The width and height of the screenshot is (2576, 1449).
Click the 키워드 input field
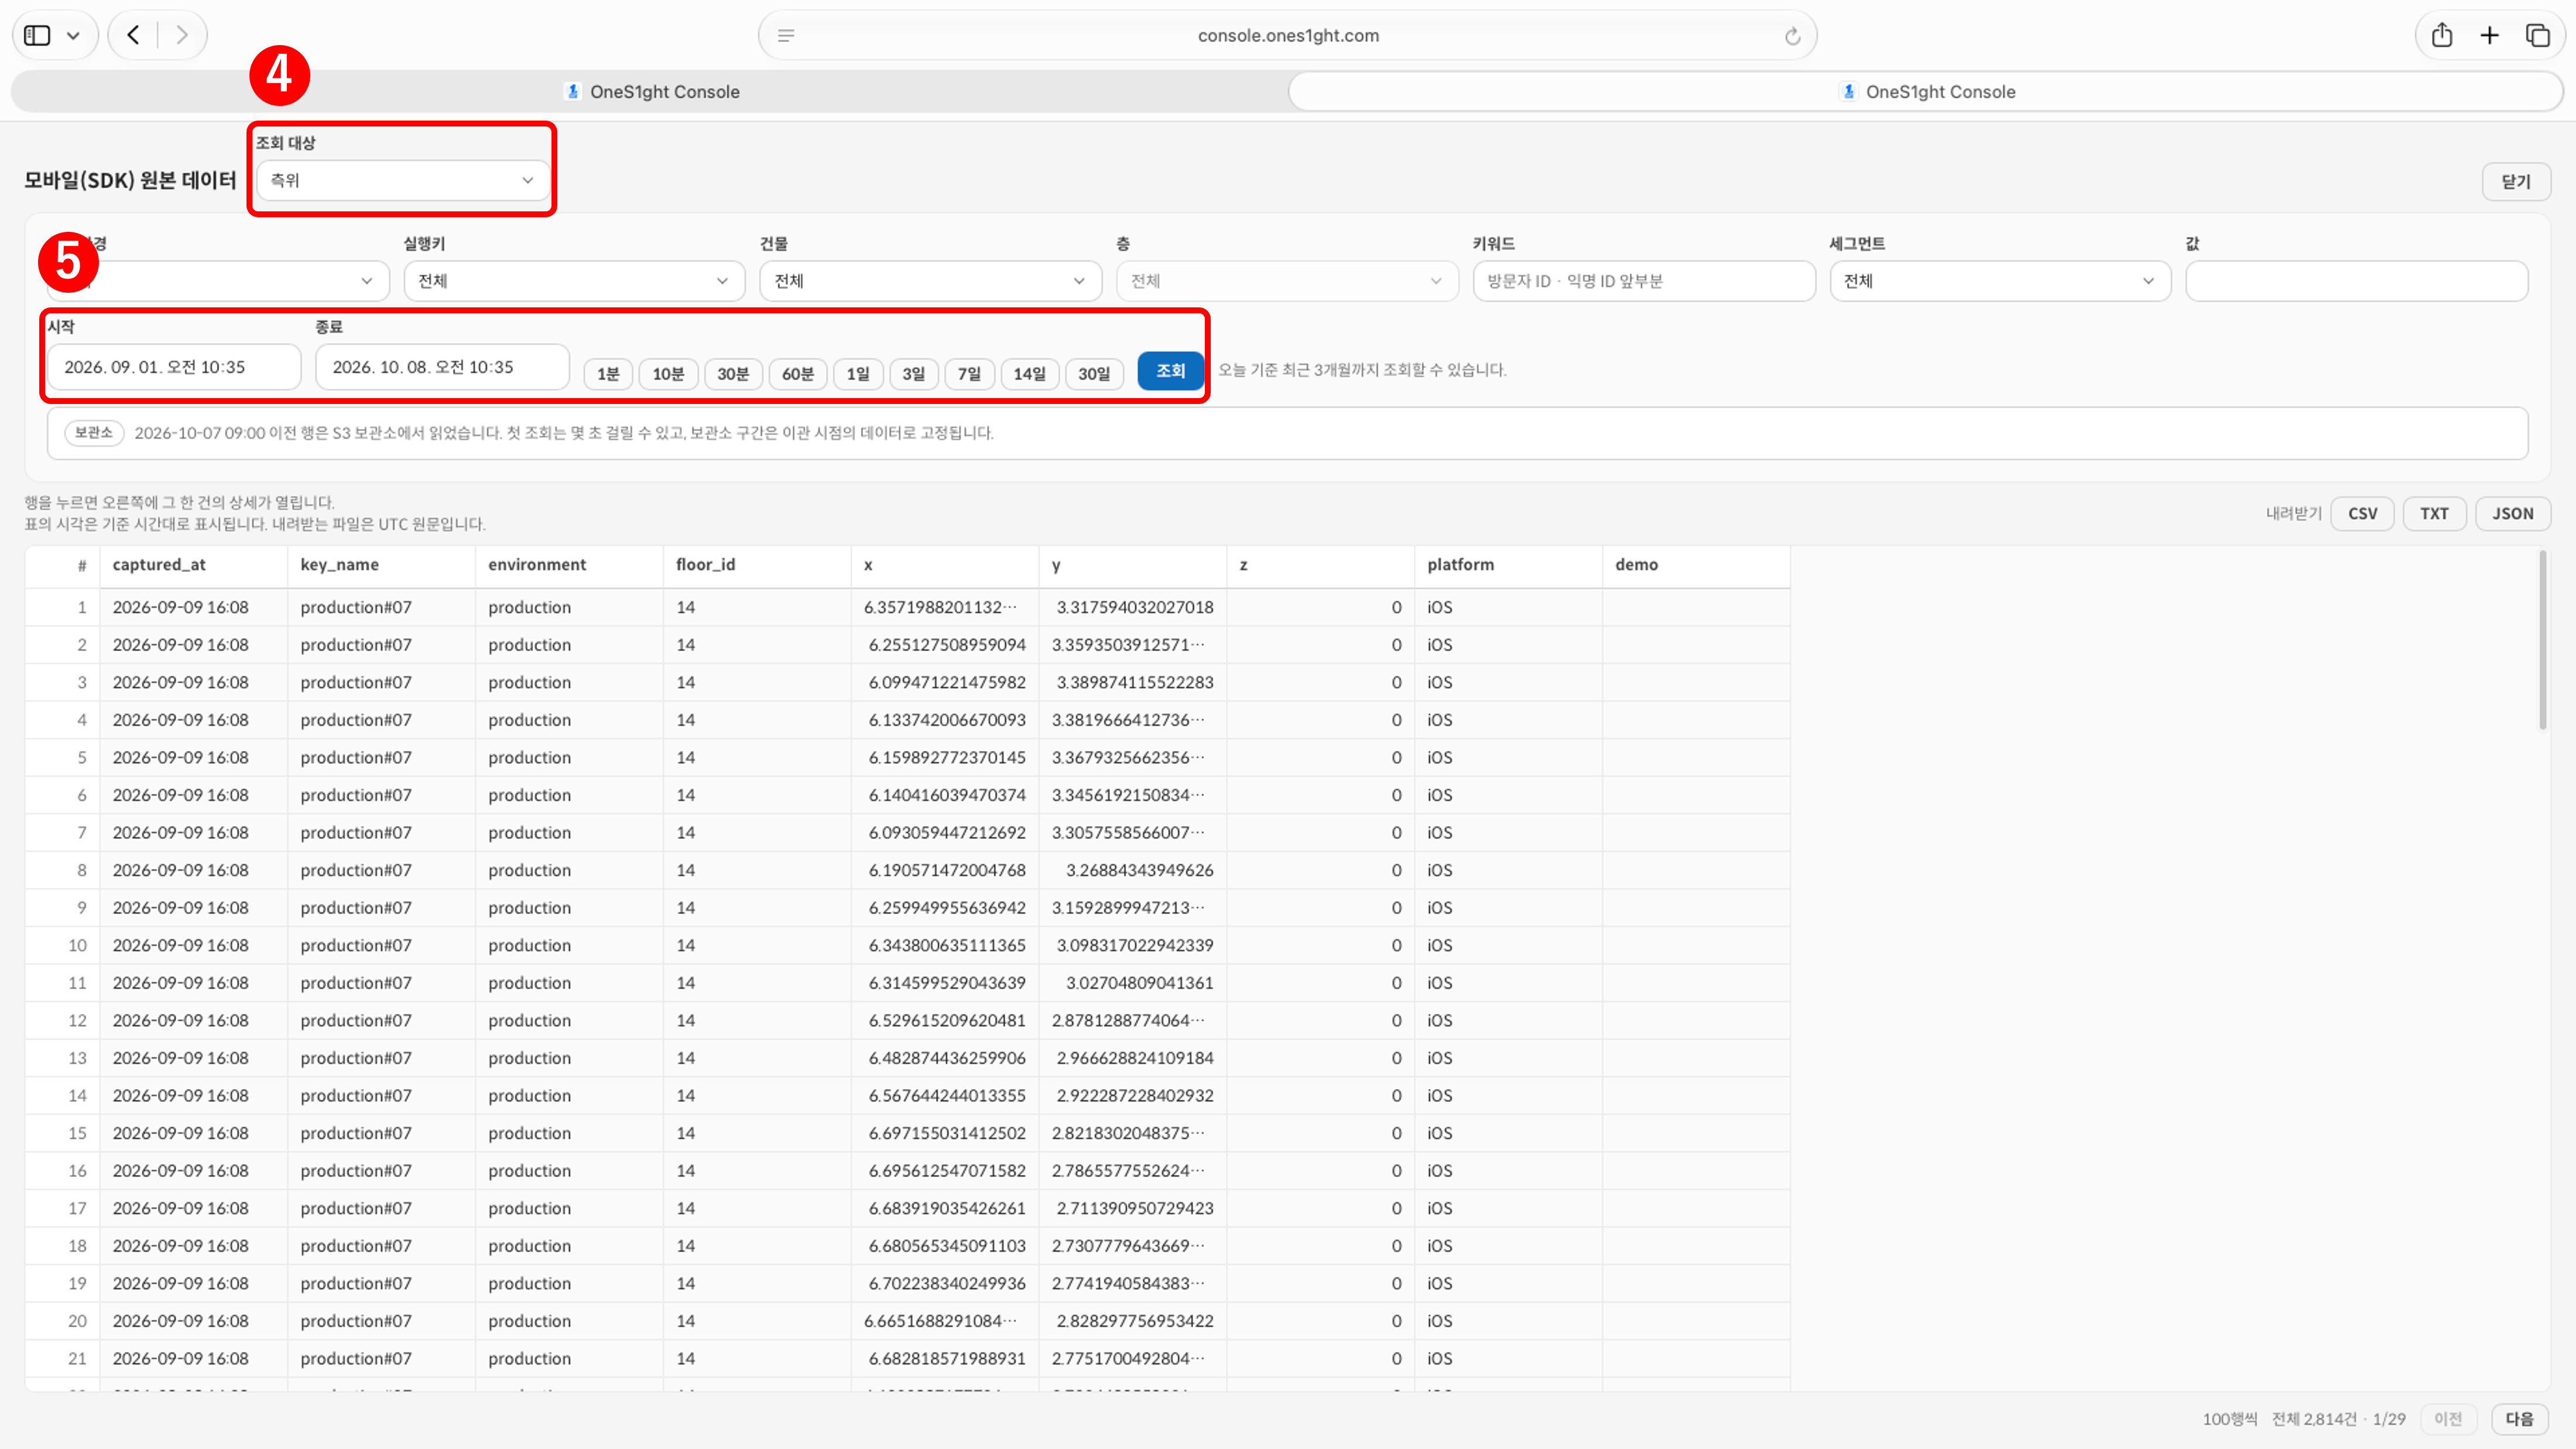point(1644,281)
